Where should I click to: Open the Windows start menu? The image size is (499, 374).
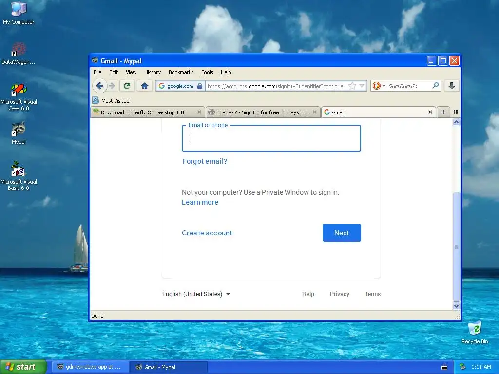pyautogui.click(x=23, y=367)
